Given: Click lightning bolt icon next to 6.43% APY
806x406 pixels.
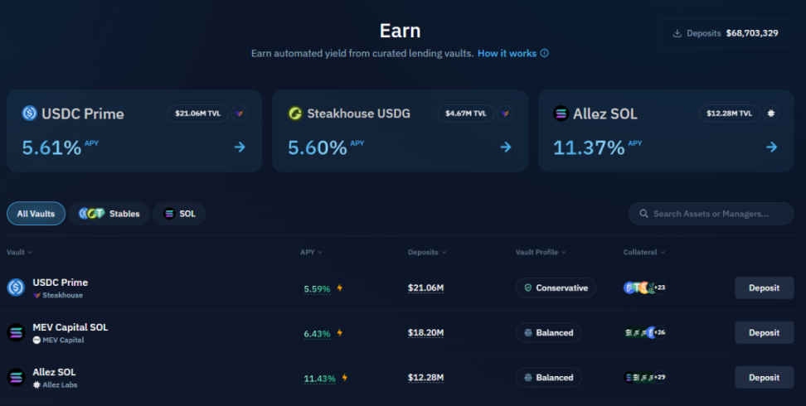Looking at the screenshot, I should coord(340,332).
